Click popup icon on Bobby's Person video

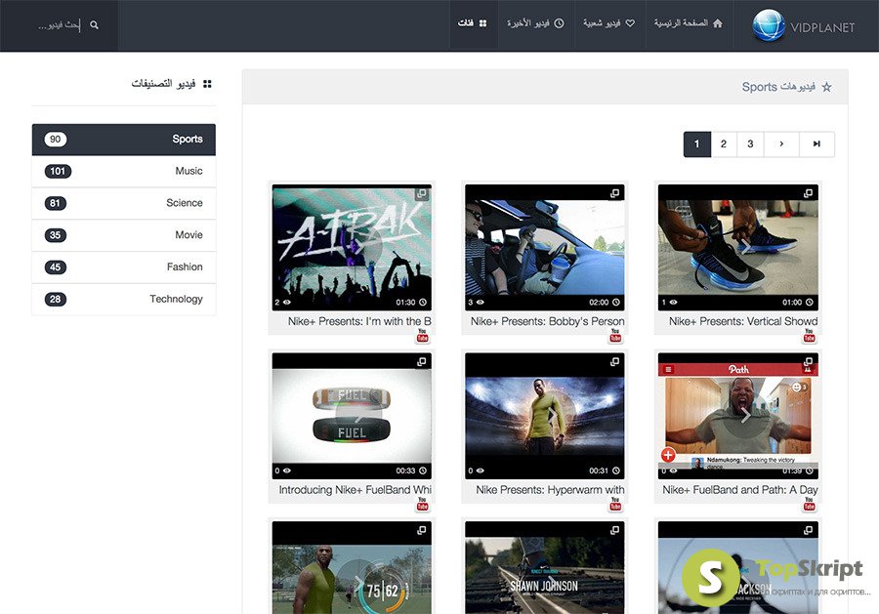(x=615, y=193)
